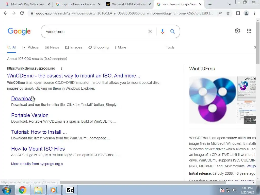
Task: Click the Google logo
Action: click(x=19, y=31)
